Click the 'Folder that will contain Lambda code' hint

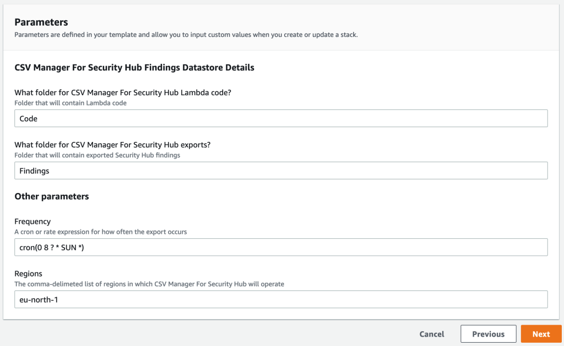click(70, 103)
